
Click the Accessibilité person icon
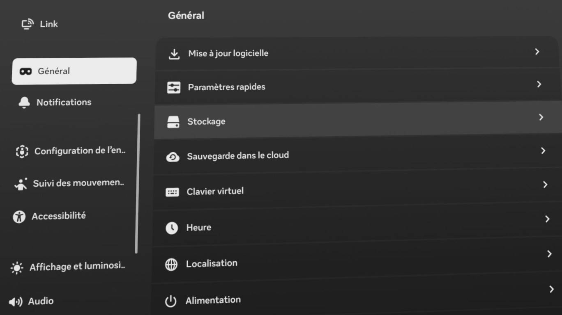pos(19,217)
